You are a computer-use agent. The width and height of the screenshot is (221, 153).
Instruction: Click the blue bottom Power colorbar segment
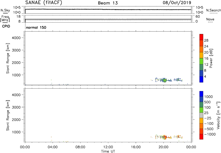[201, 79]
